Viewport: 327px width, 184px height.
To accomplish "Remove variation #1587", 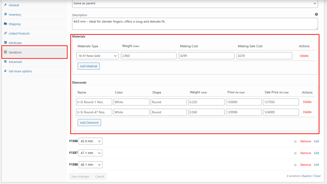I will [x=305, y=153].
